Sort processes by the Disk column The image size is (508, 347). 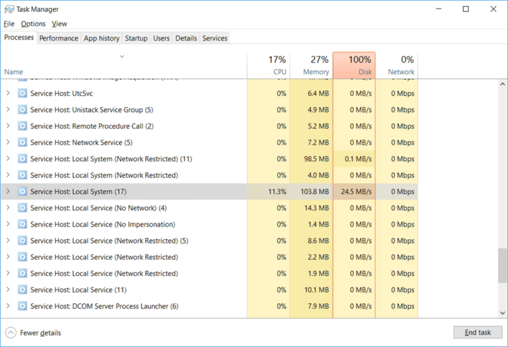point(354,65)
